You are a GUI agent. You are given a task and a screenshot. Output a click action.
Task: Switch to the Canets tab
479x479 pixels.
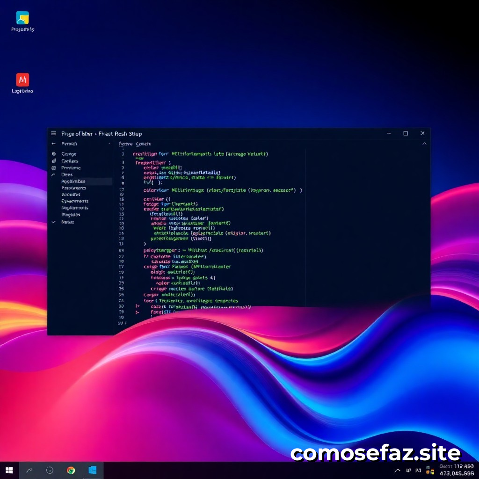pyautogui.click(x=143, y=144)
